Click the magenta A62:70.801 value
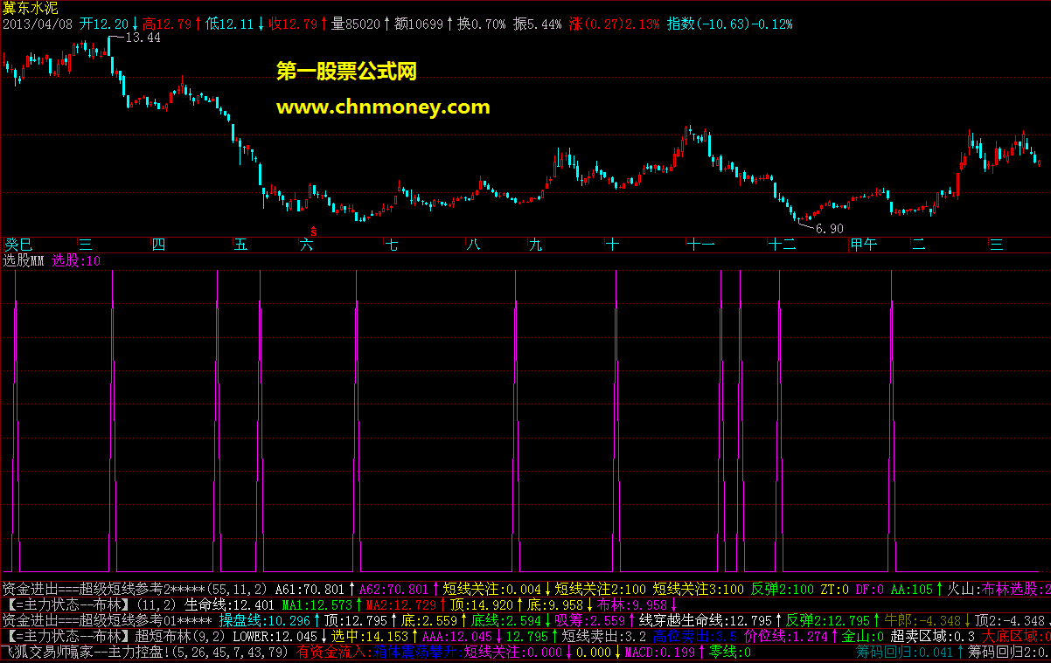The height and width of the screenshot is (663, 1051). pos(393,589)
